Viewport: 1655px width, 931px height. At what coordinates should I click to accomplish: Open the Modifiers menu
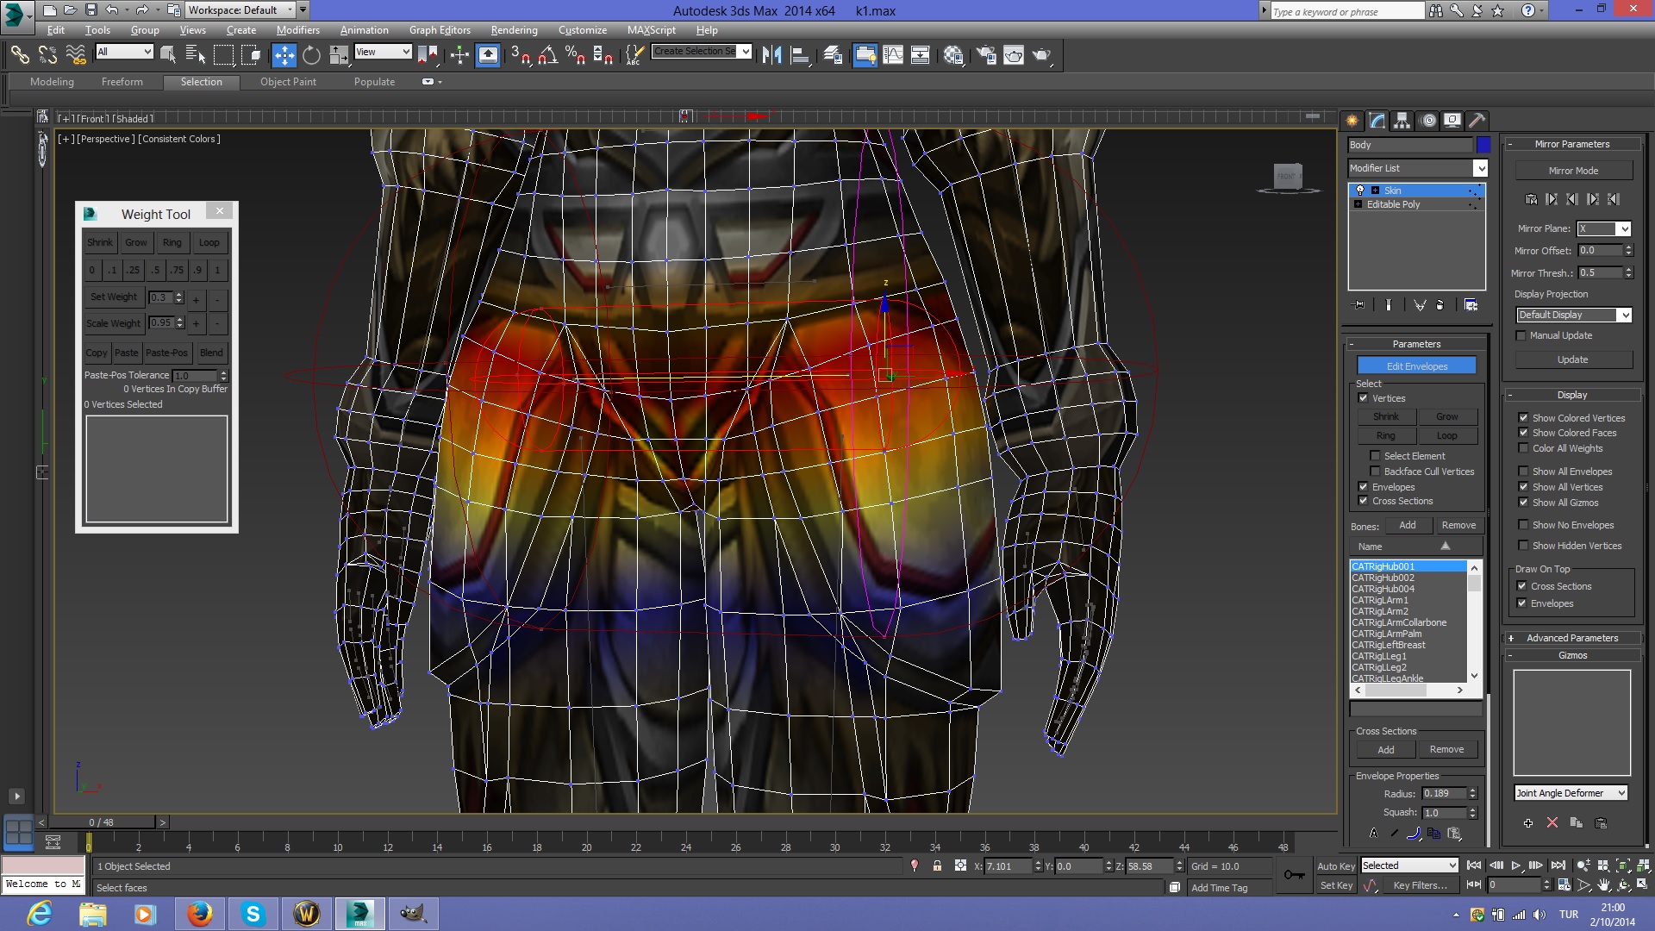(297, 30)
